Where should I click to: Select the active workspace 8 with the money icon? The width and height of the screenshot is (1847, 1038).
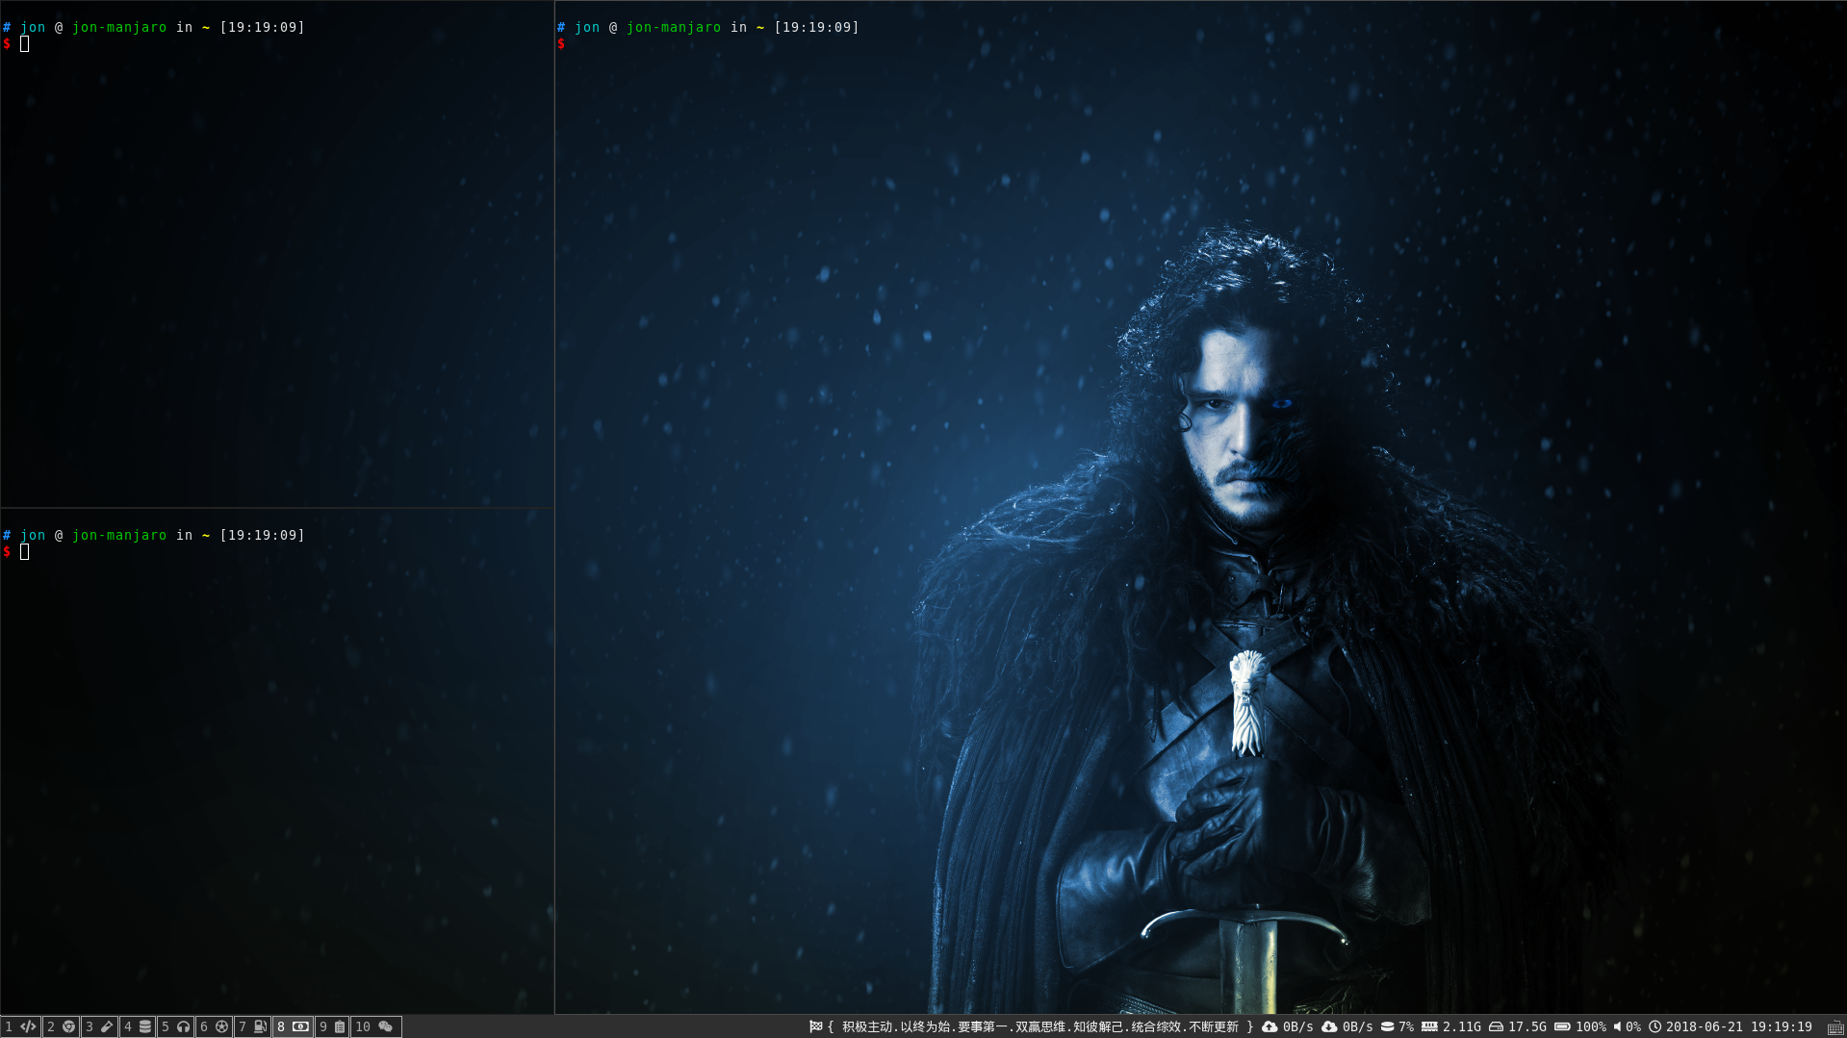pos(293,1026)
